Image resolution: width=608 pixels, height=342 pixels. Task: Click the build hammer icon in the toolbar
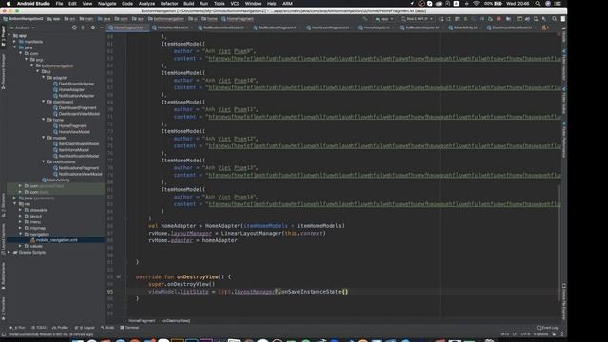tap(365, 19)
